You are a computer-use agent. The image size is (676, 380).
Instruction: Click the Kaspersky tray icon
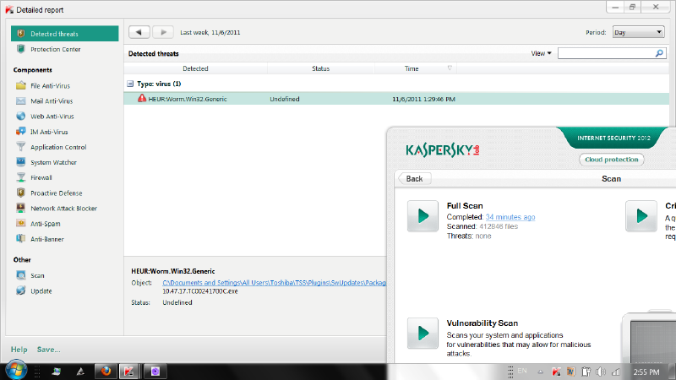pos(556,372)
